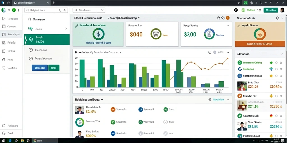Open the Feldnis item in left sidebar

[11, 43]
